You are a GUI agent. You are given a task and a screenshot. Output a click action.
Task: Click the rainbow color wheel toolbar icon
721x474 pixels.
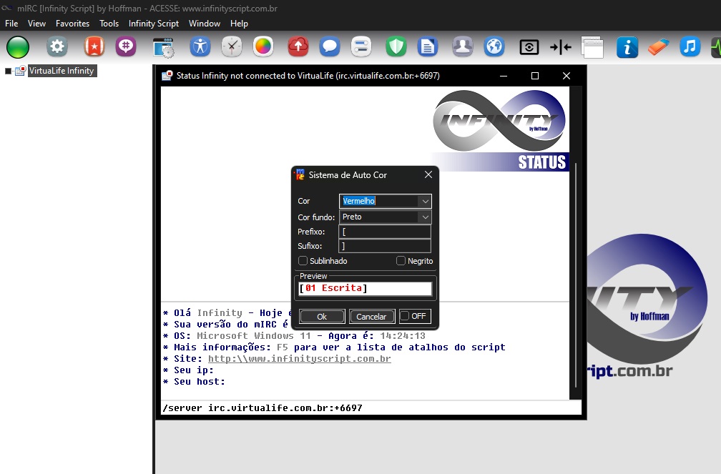(263, 47)
